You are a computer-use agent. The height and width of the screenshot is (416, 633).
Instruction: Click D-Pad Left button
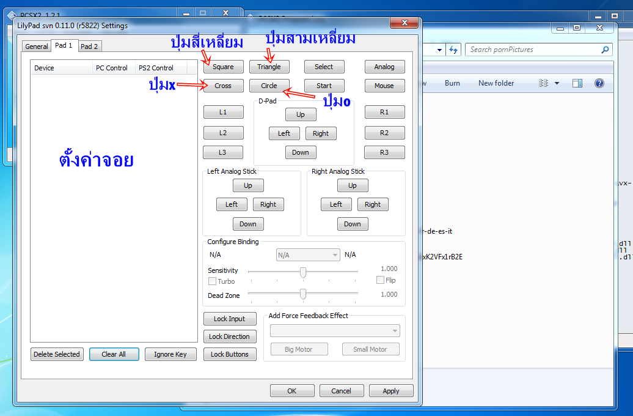point(284,133)
